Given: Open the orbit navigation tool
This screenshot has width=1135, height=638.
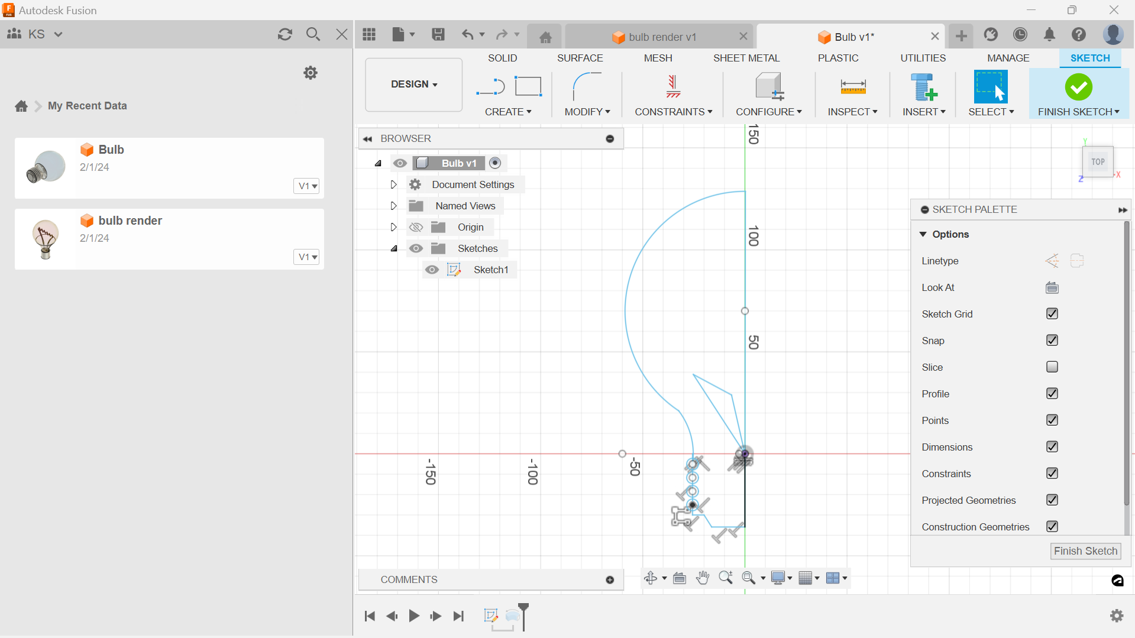Looking at the screenshot, I should click(651, 578).
